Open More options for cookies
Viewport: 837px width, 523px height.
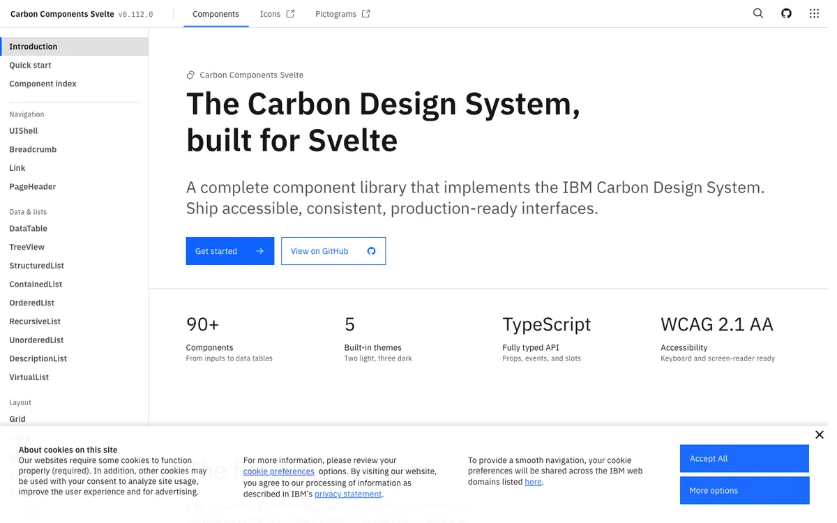[x=744, y=491]
